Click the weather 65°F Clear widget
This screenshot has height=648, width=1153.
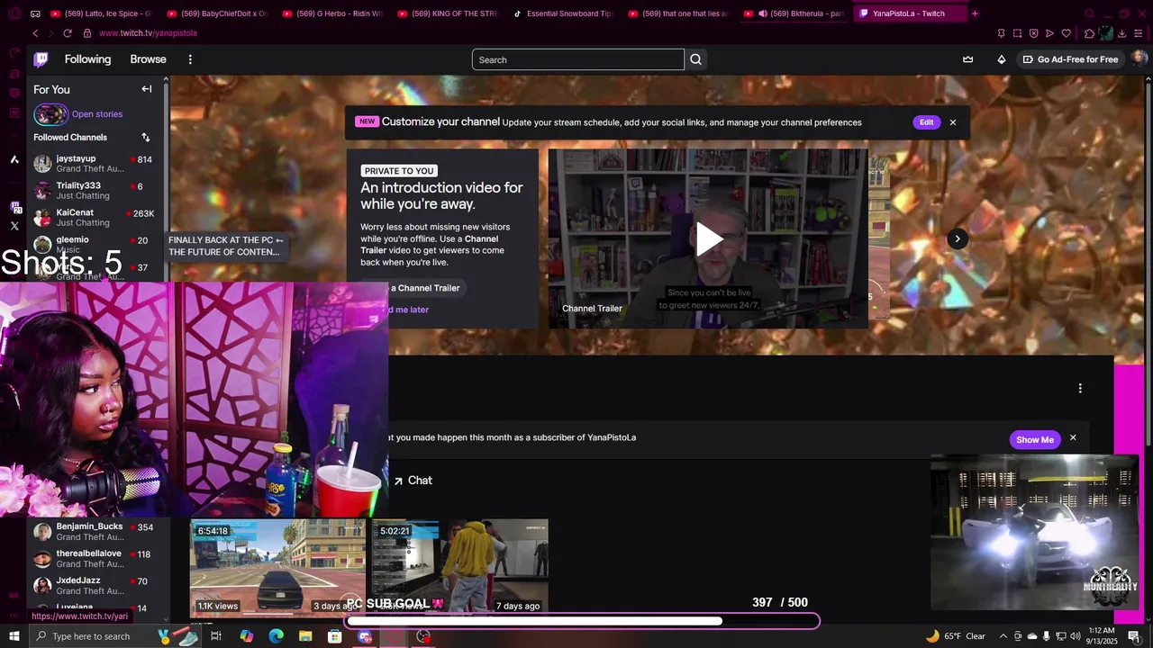pos(955,636)
